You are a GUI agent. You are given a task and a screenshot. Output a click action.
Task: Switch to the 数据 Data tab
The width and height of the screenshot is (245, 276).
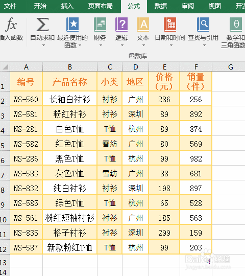tap(161, 6)
